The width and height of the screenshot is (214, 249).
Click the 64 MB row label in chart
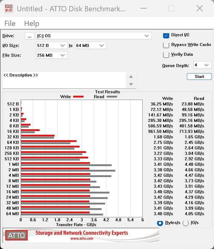(12, 214)
